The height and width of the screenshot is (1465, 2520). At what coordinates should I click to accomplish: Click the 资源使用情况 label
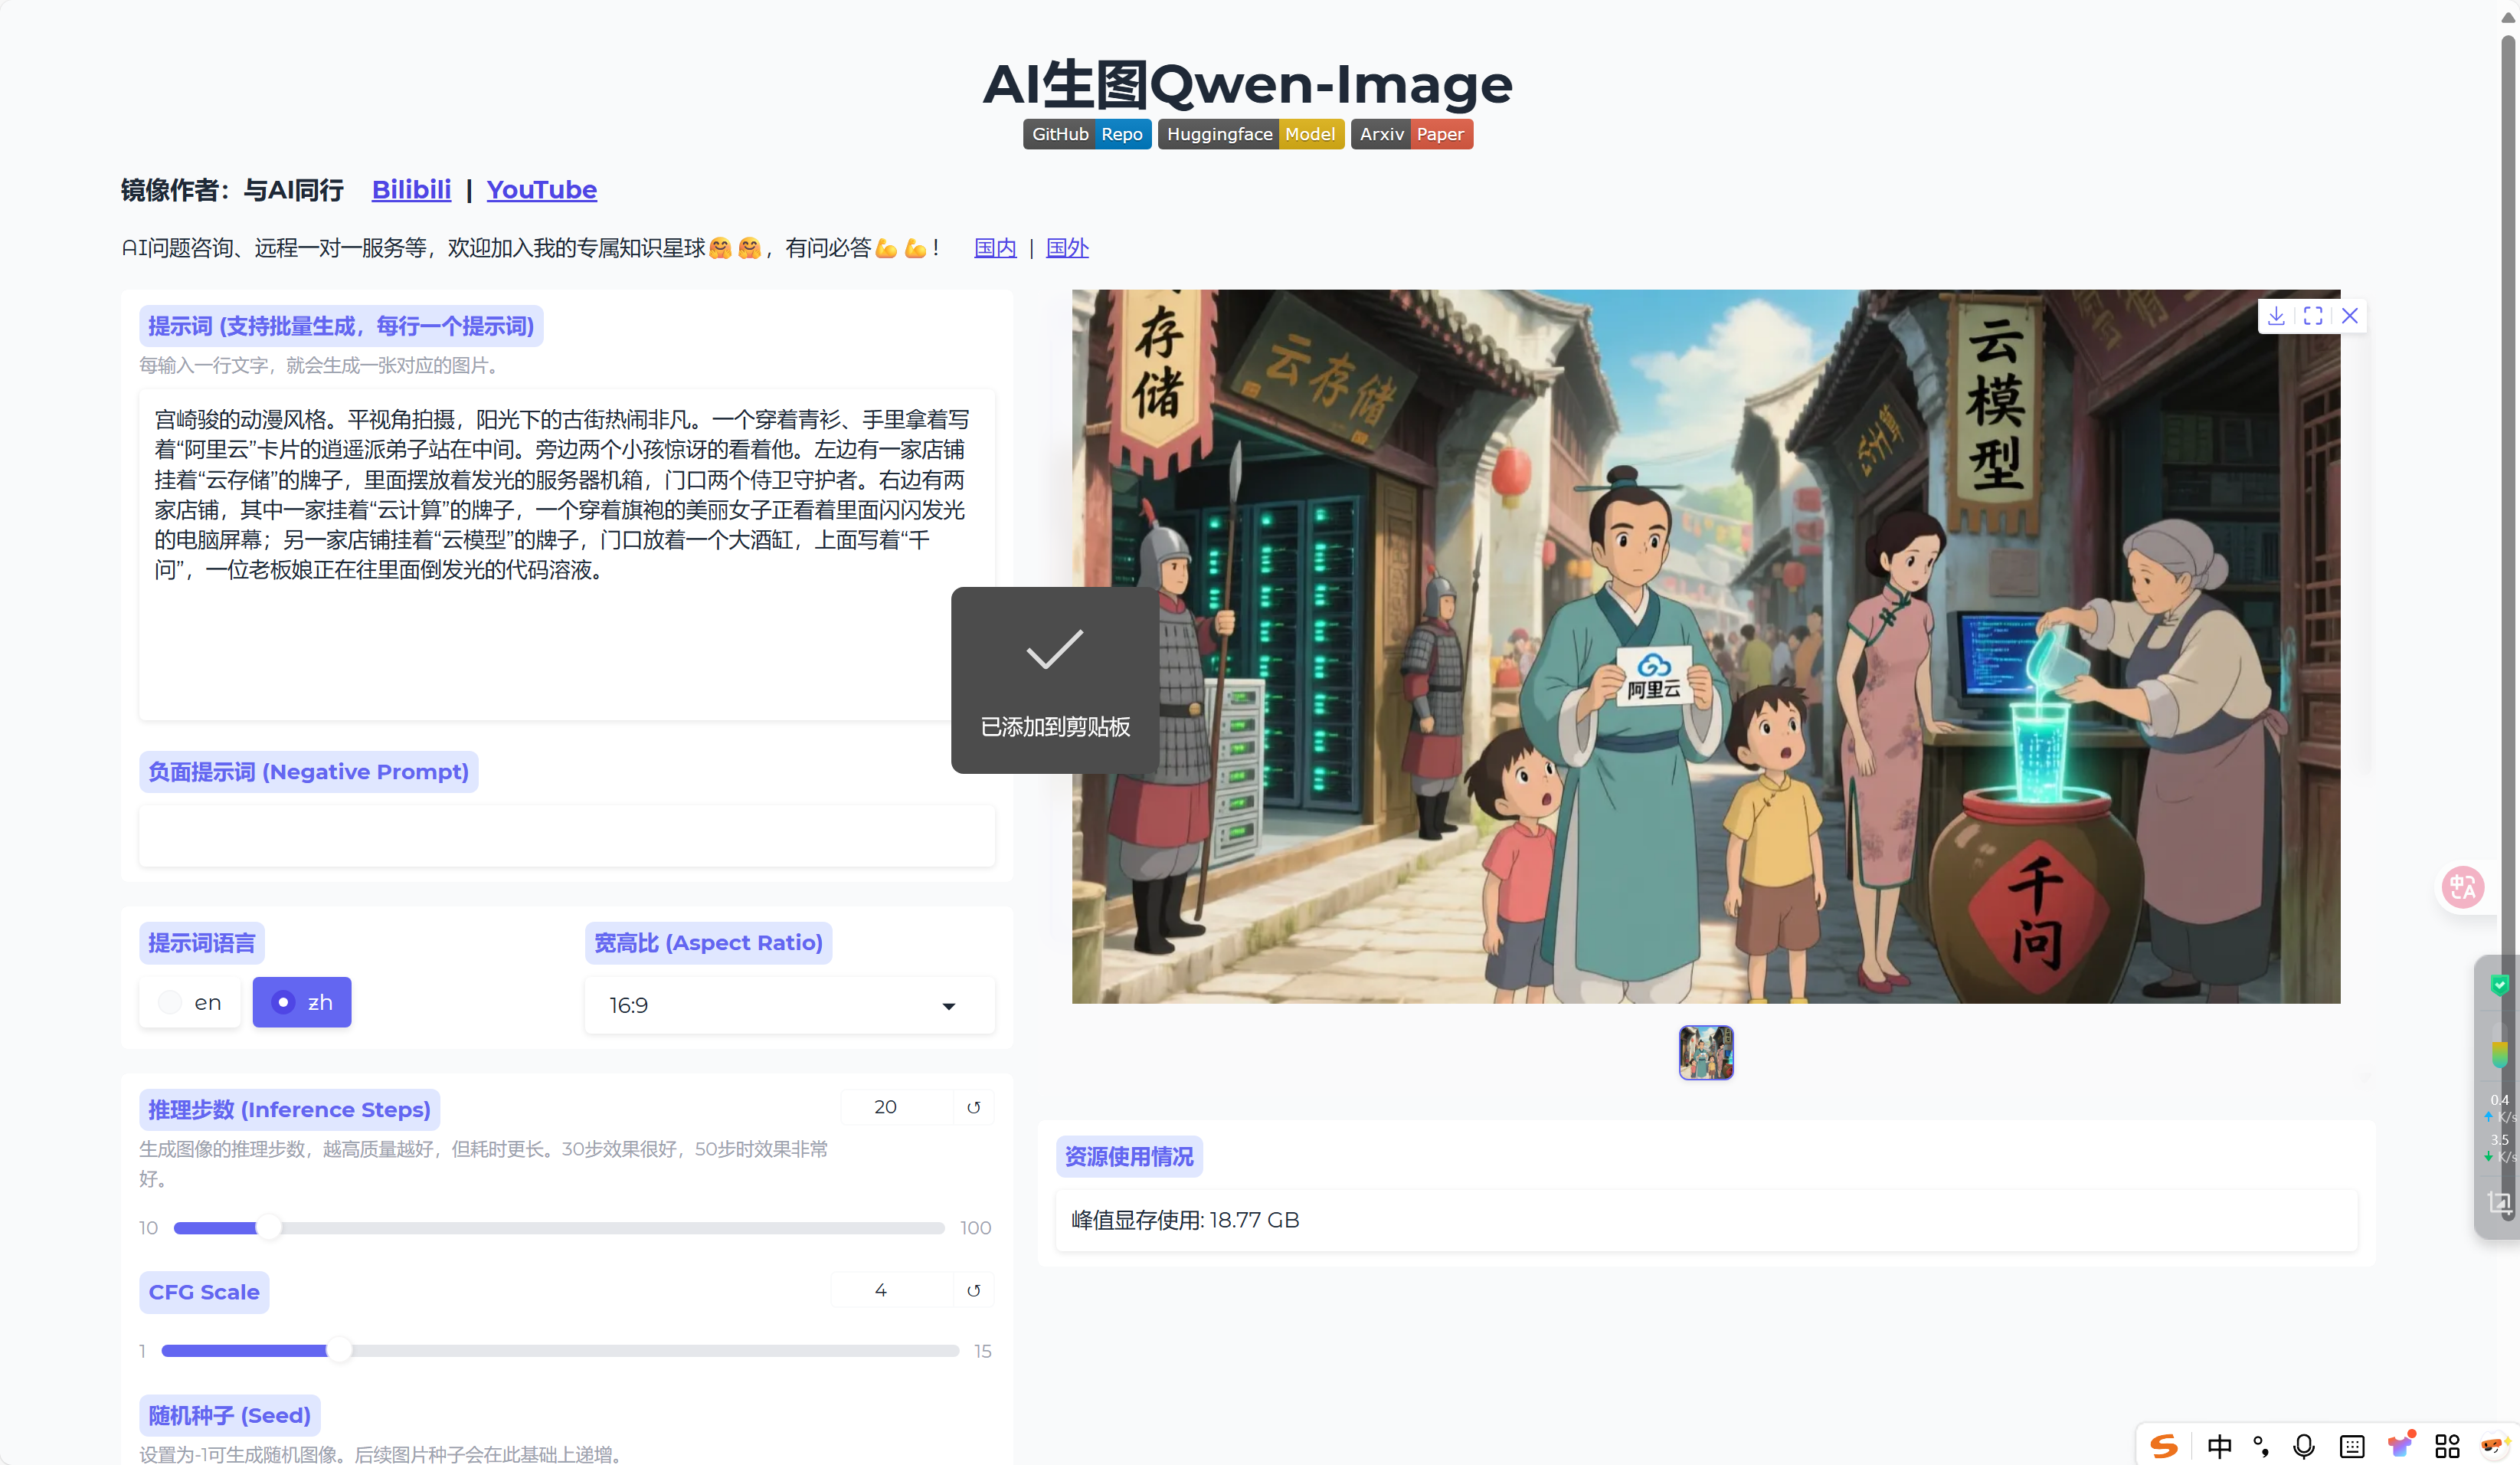pyautogui.click(x=1129, y=1157)
